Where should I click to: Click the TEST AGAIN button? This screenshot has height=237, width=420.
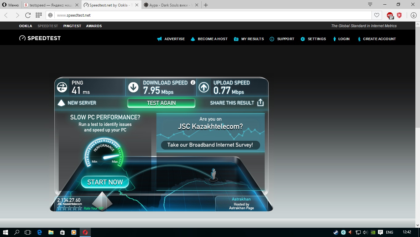[161, 103]
